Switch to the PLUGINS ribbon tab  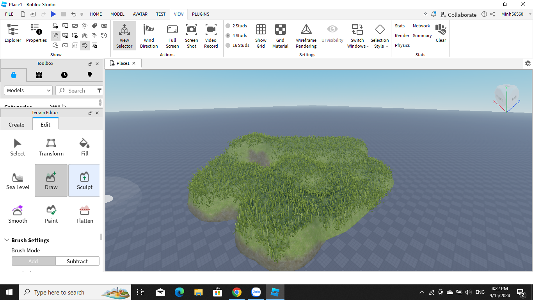pos(201,14)
